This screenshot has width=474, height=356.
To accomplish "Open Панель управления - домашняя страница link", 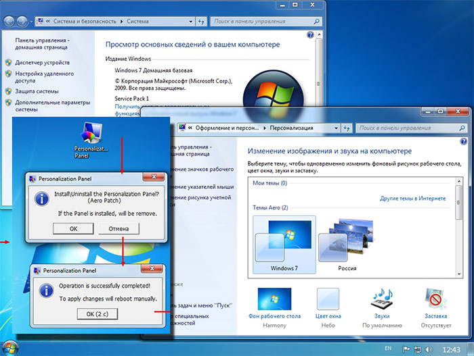I will (42, 44).
